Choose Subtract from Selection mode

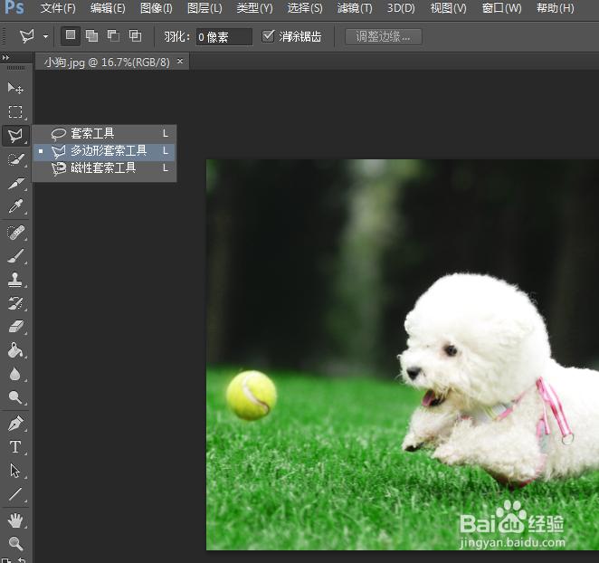tap(113, 36)
